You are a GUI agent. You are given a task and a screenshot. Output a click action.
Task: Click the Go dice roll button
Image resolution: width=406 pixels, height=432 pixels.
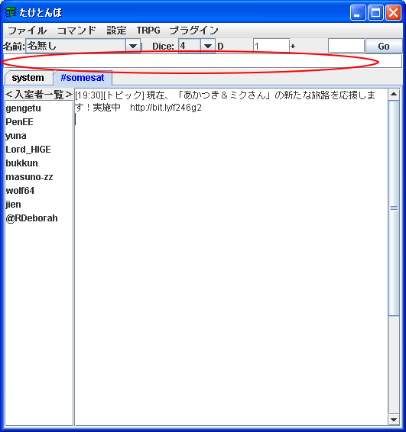pos(384,46)
